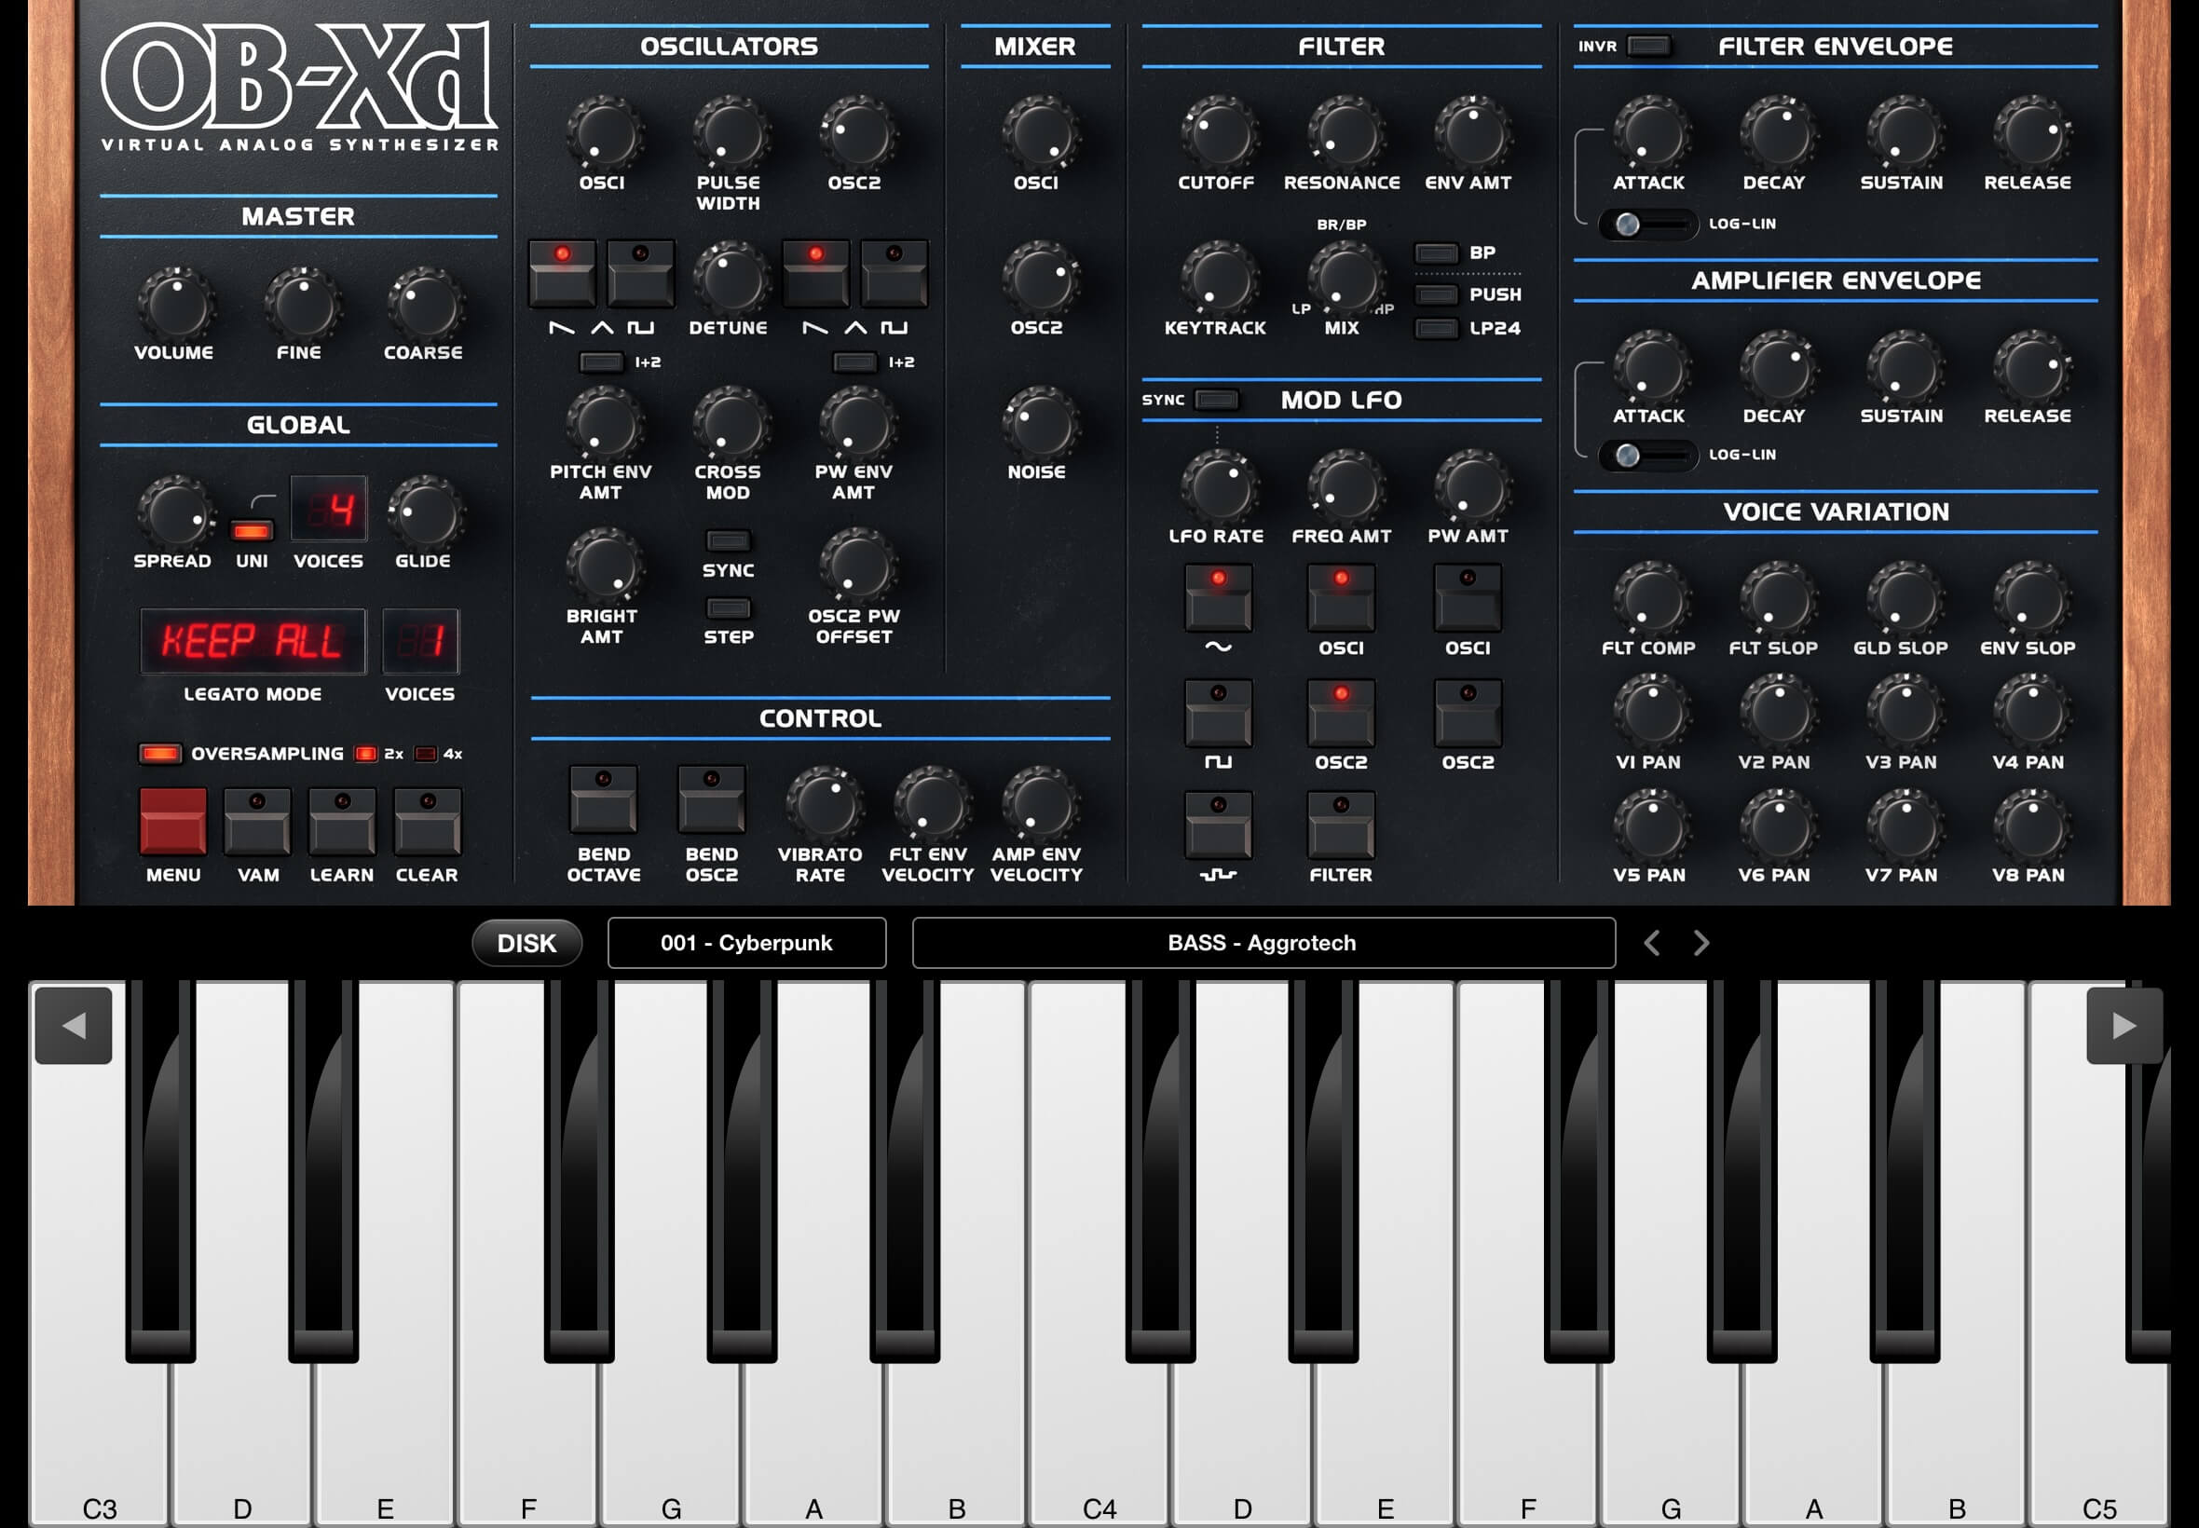
Task: Toggle the Bend OSC2 button
Action: tap(711, 798)
